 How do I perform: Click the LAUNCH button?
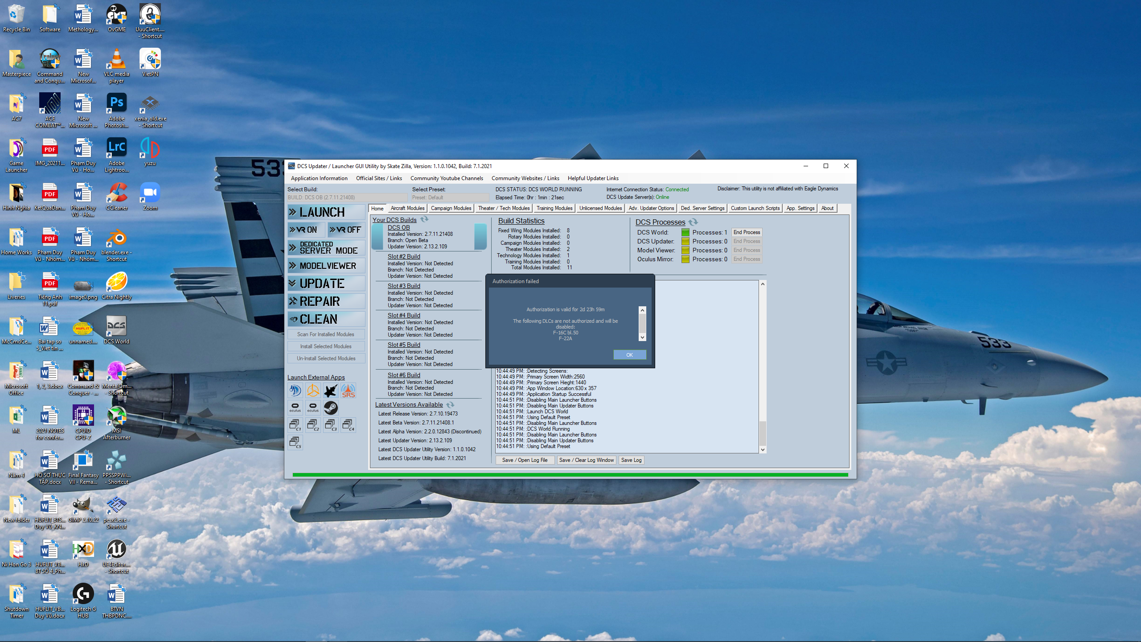(326, 212)
